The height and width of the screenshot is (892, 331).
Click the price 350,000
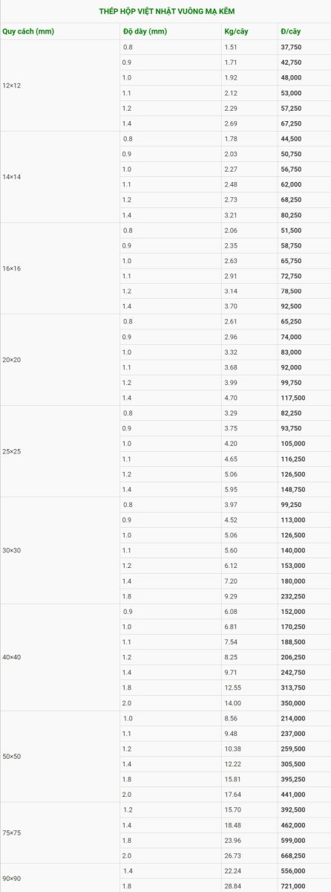(293, 703)
